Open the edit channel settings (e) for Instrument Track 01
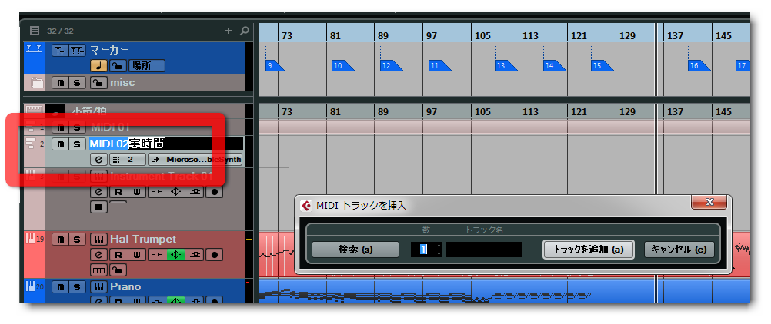The height and width of the screenshot is (324, 771). [98, 191]
